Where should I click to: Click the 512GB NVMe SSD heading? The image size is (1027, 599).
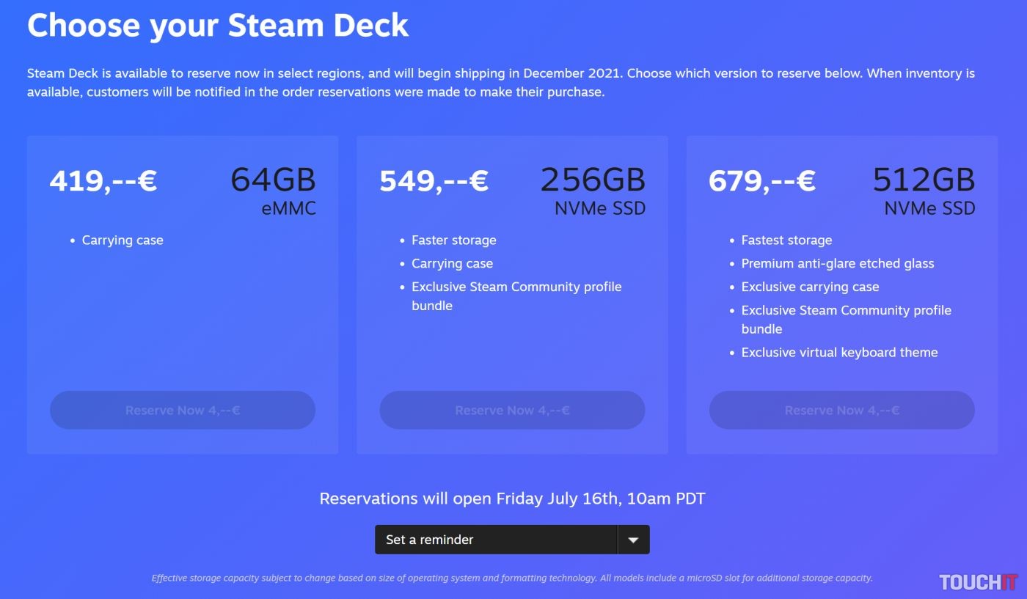point(924,190)
